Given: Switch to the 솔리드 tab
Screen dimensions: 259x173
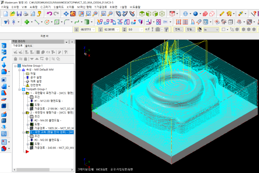Looking at the screenshot, I should [29, 46].
